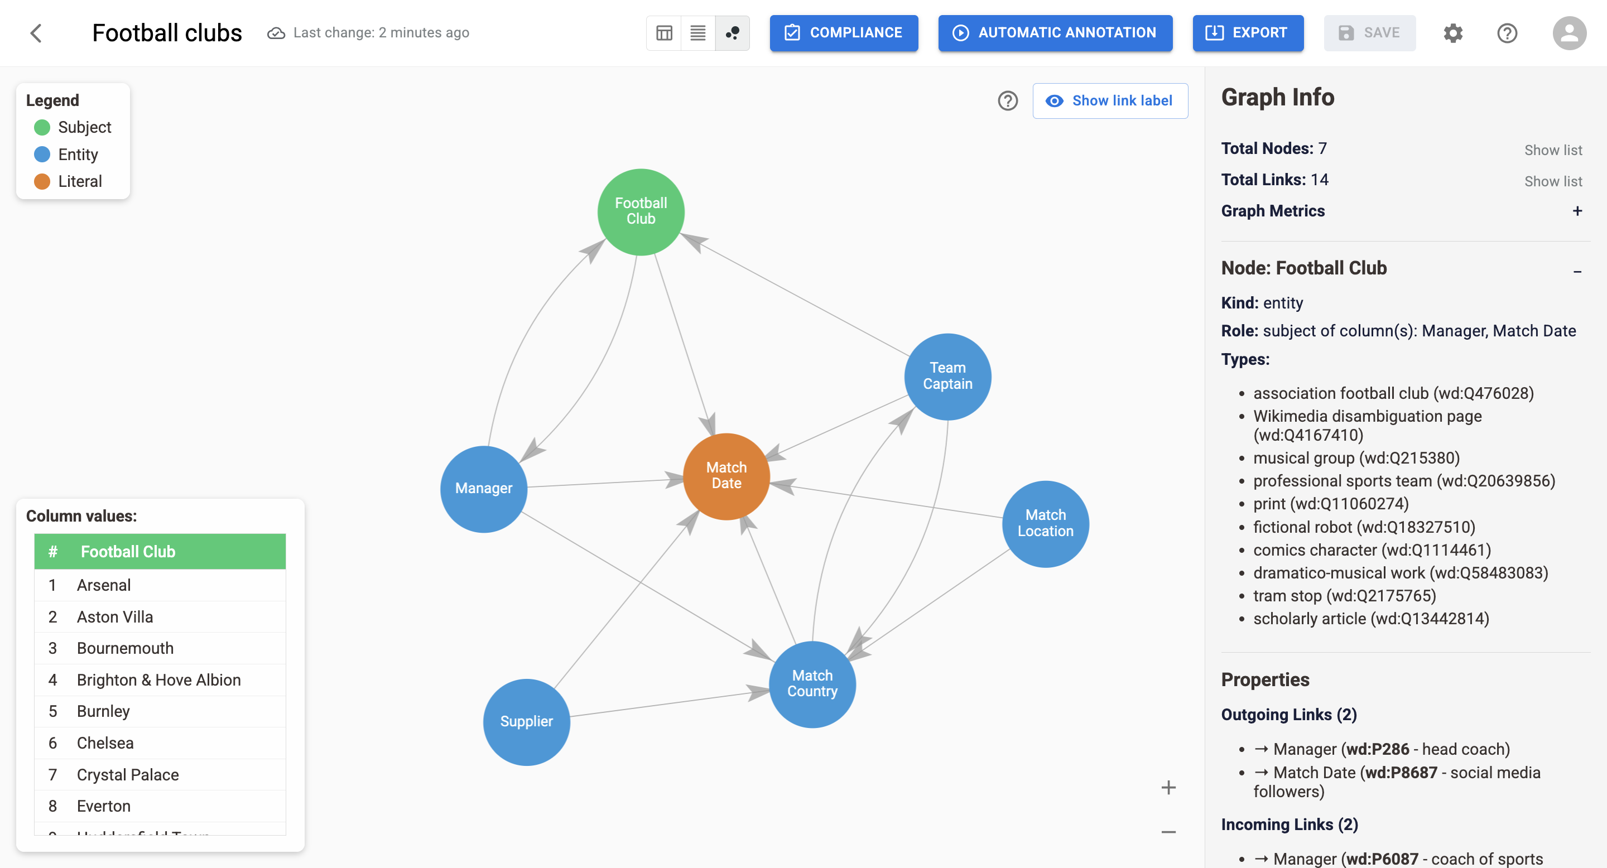The height and width of the screenshot is (868, 1607).
Task: Select the Supplier graph node
Action: pos(527,721)
